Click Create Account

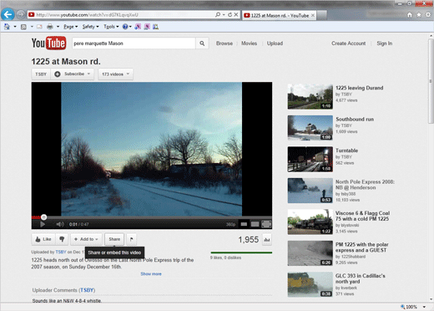click(348, 43)
